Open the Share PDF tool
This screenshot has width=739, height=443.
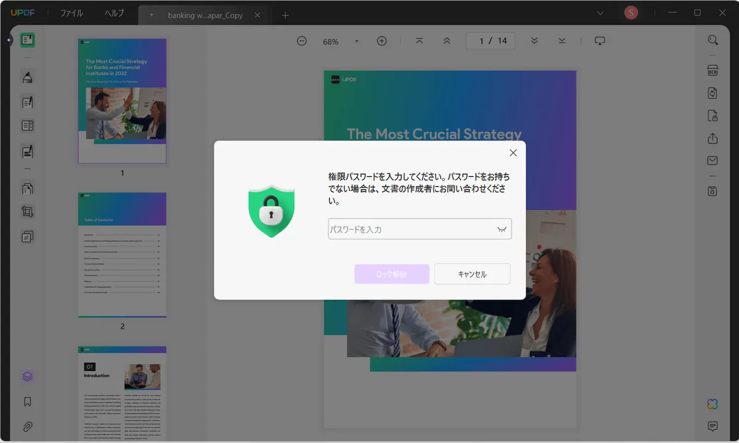click(x=713, y=139)
